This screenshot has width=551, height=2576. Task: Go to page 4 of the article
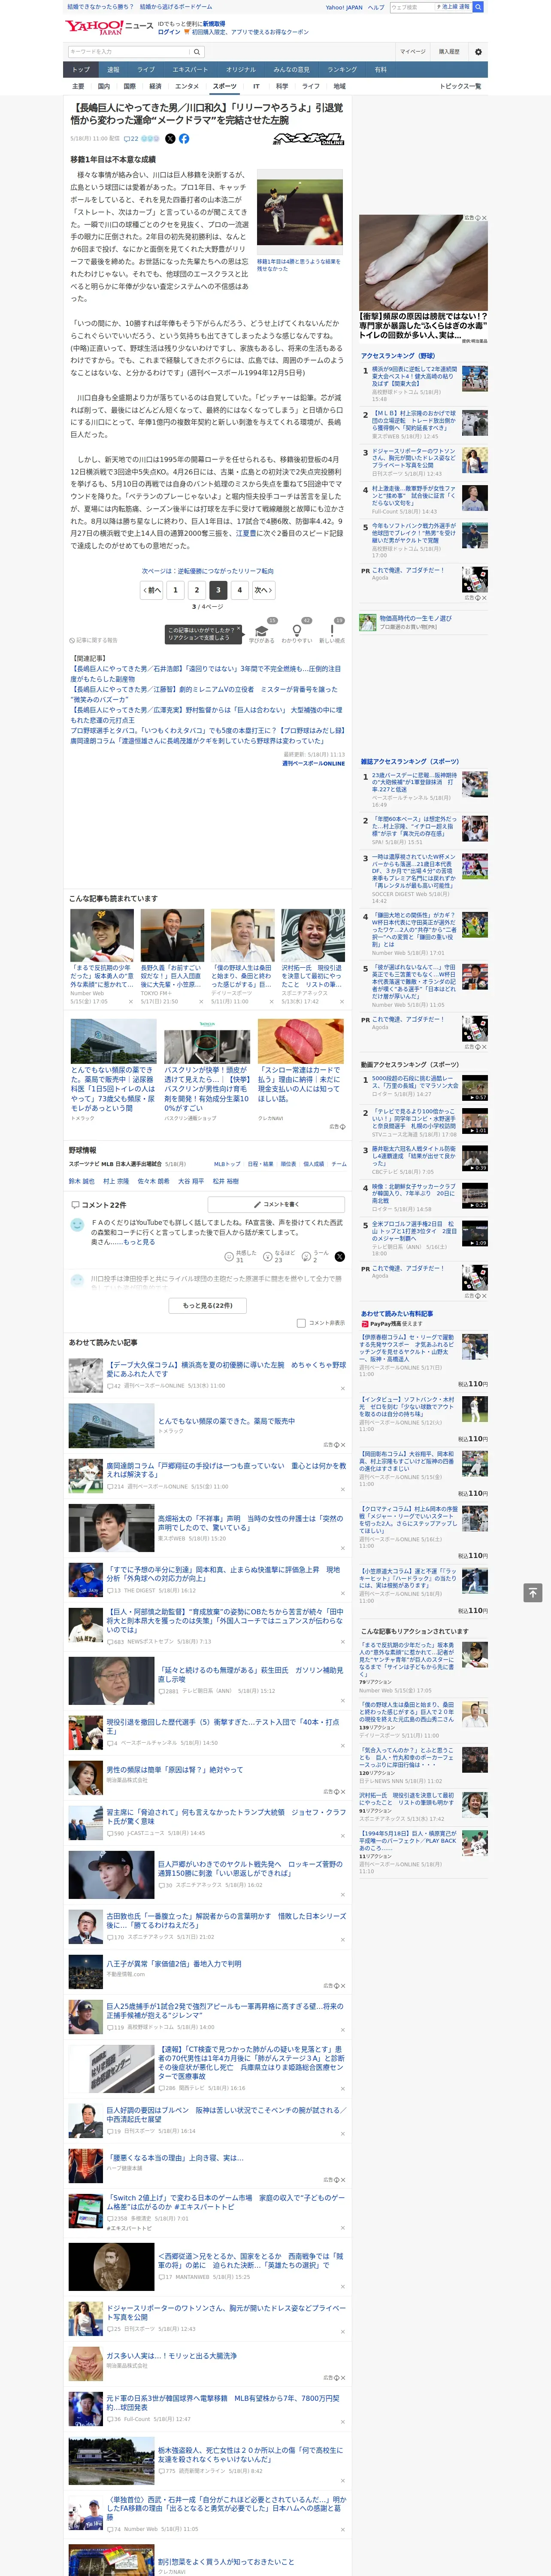click(x=240, y=590)
